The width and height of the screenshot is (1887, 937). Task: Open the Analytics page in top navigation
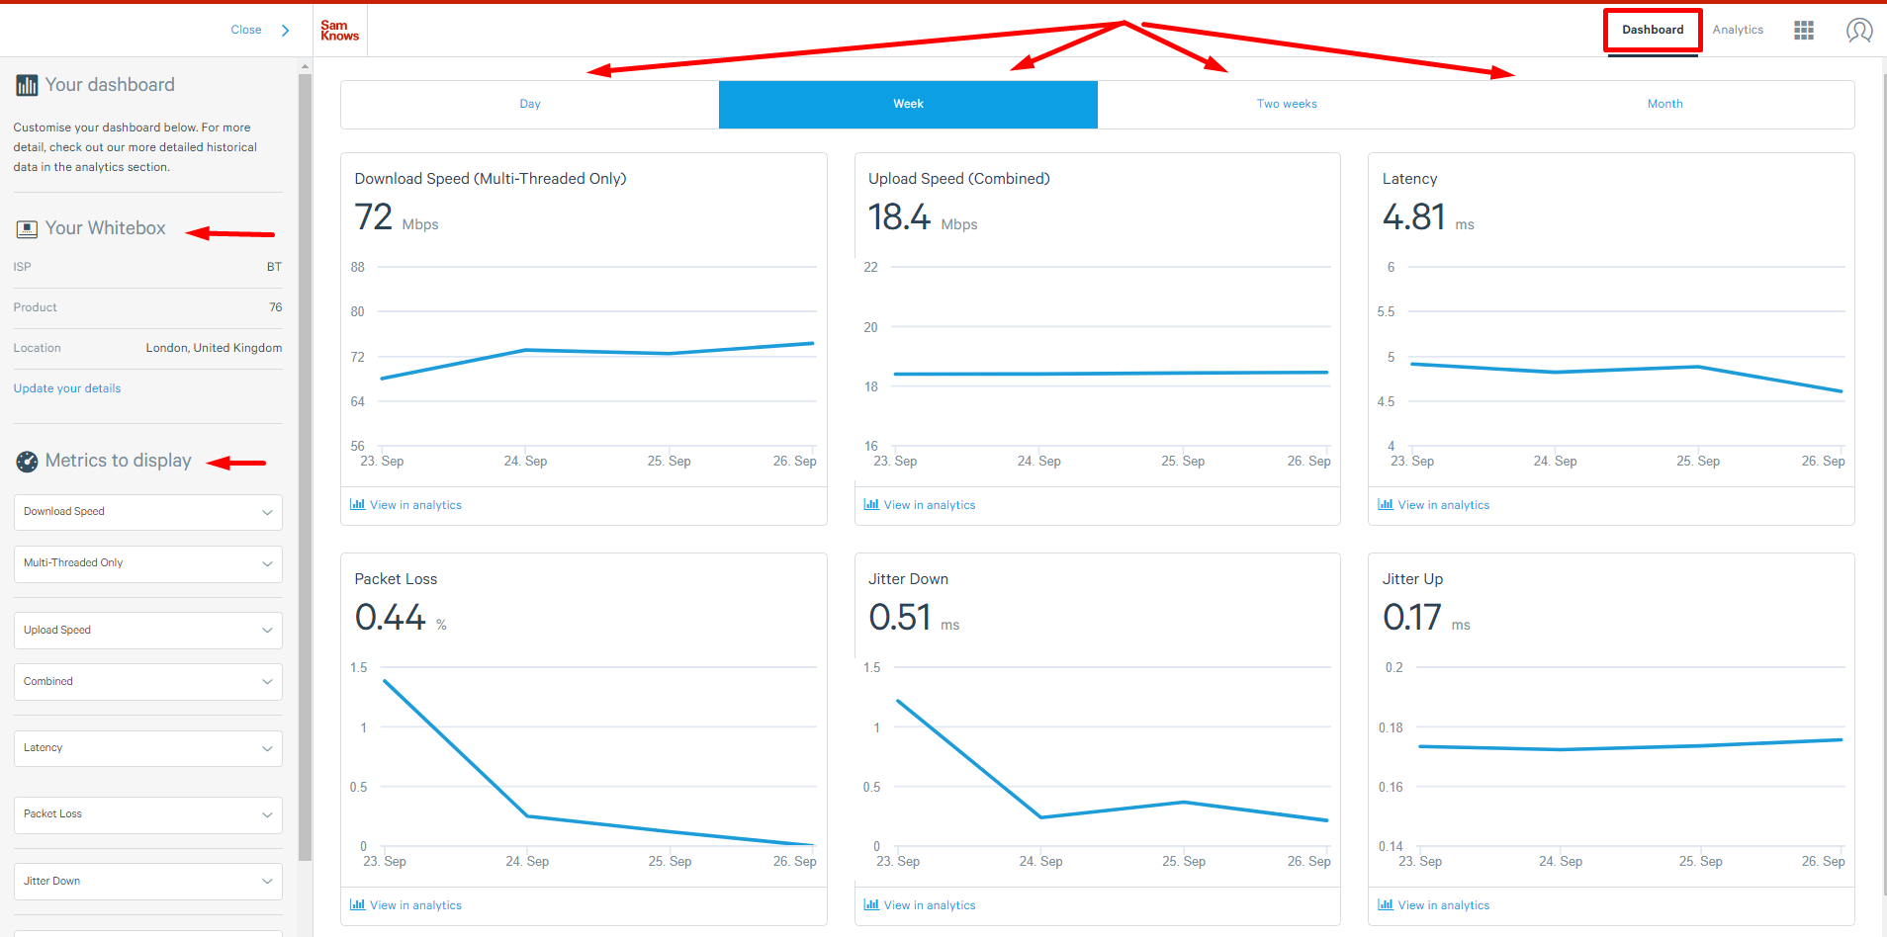pyautogui.click(x=1738, y=31)
